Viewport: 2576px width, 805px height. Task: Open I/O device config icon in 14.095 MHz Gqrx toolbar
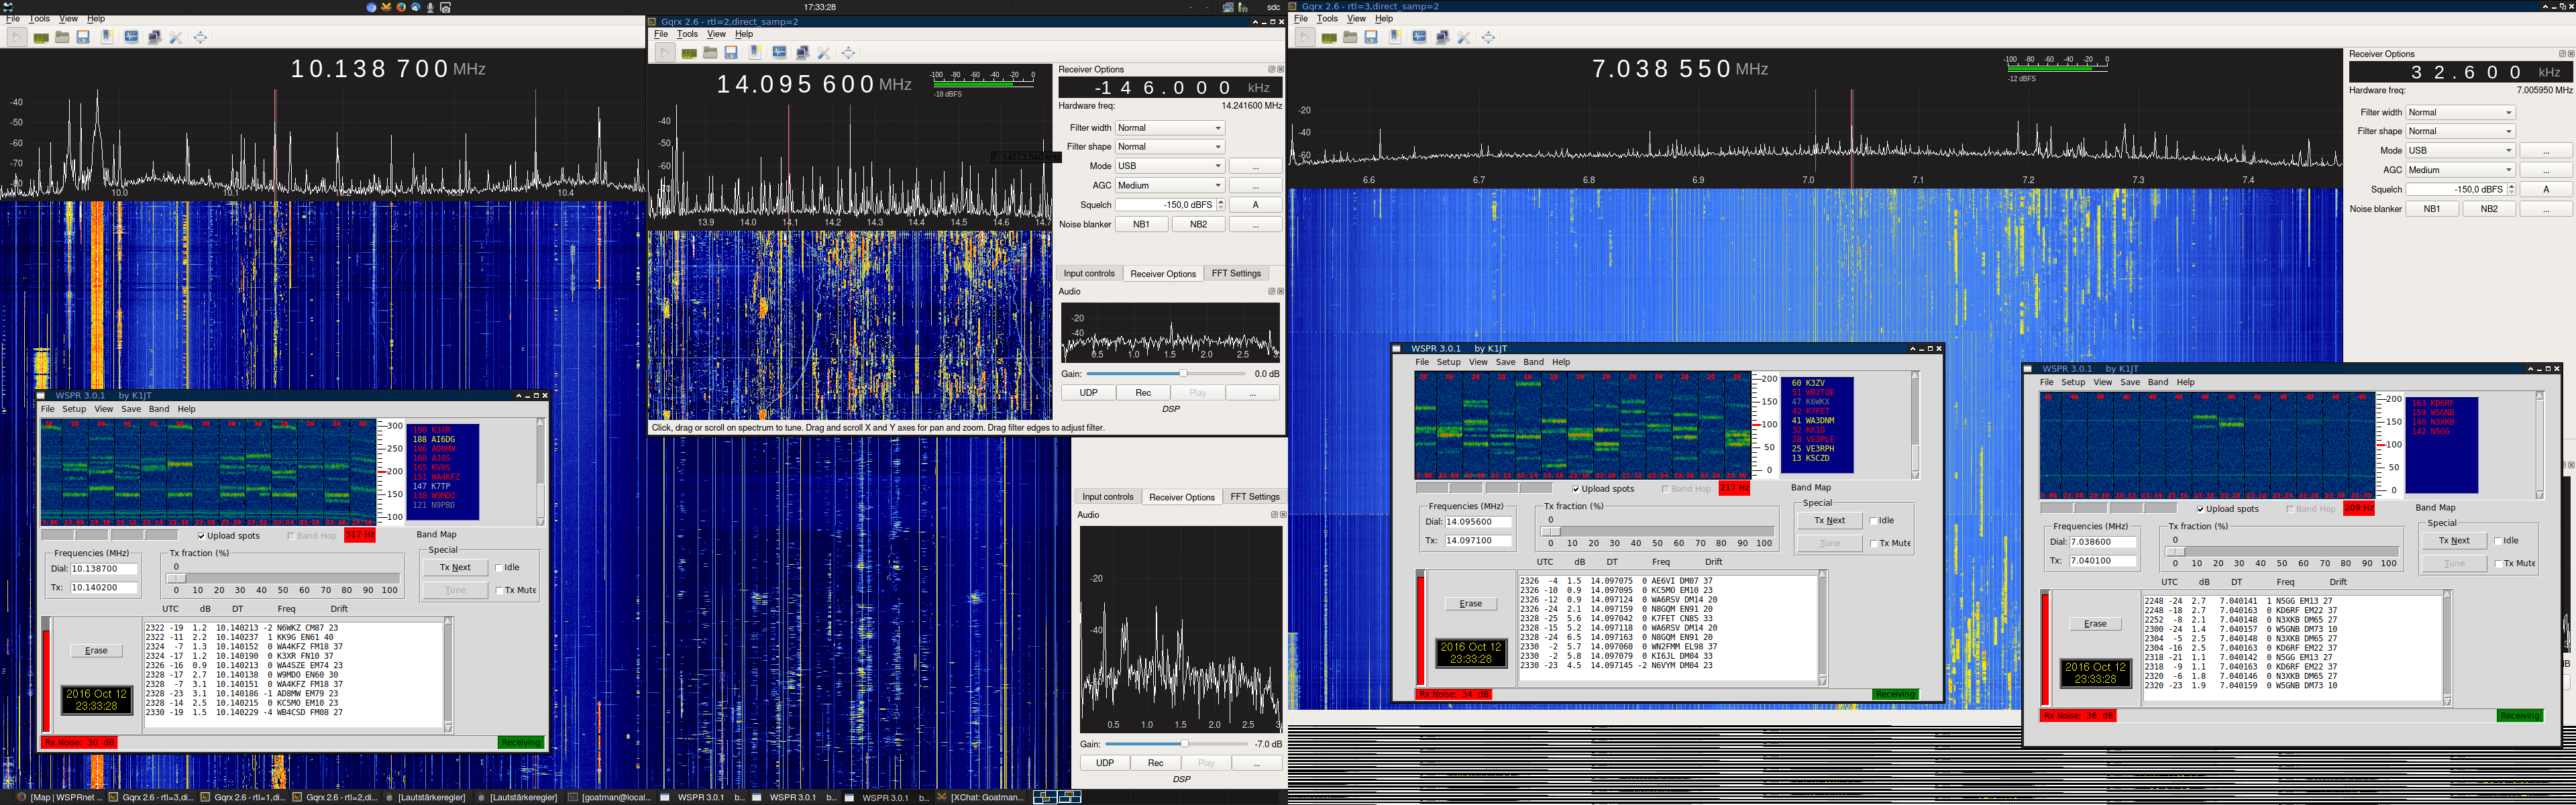[x=689, y=53]
